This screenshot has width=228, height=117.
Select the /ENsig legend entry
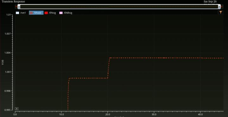pos(50,13)
